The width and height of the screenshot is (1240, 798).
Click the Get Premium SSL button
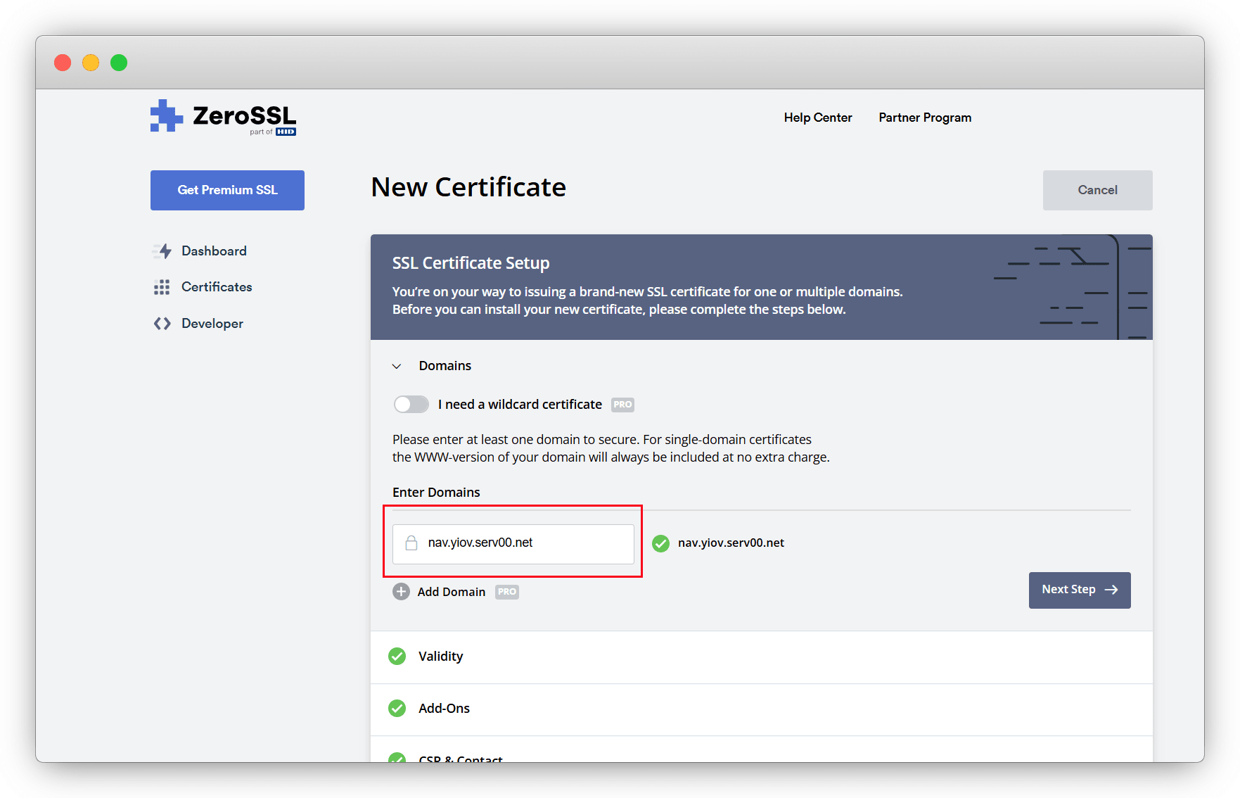pyautogui.click(x=227, y=190)
